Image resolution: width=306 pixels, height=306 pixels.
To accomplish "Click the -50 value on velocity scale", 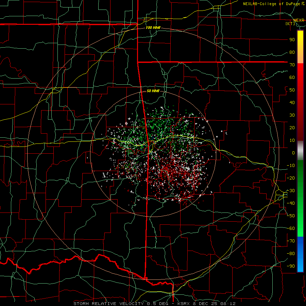I will click(x=291, y=216).
